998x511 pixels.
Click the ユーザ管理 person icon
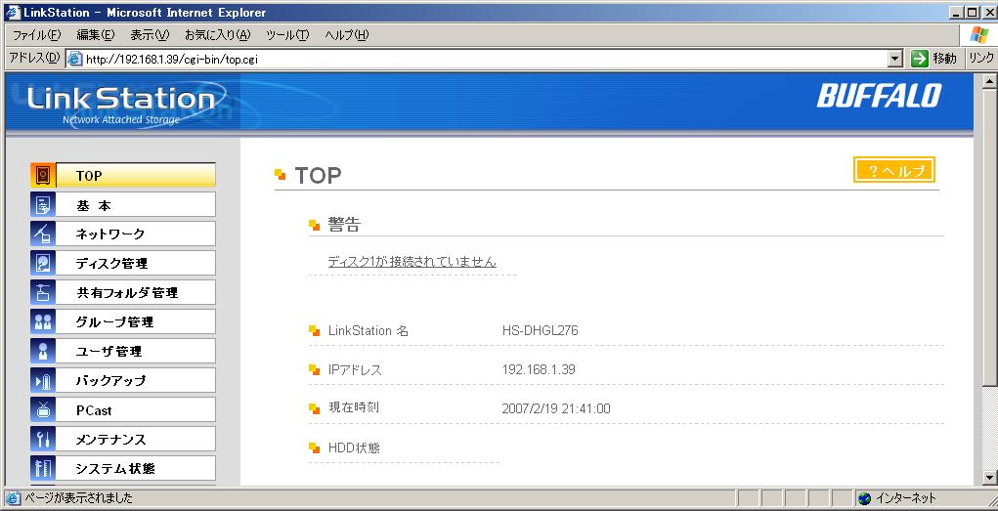coord(43,352)
